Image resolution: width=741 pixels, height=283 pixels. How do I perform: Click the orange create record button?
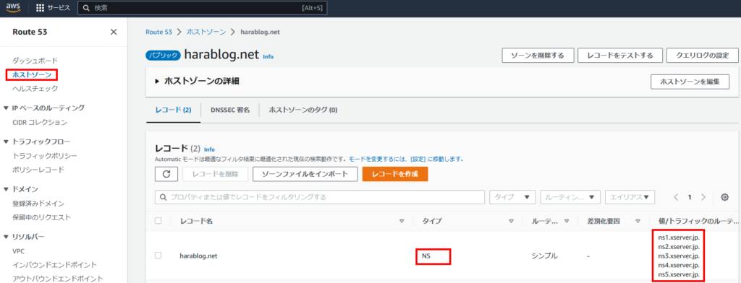tap(395, 173)
